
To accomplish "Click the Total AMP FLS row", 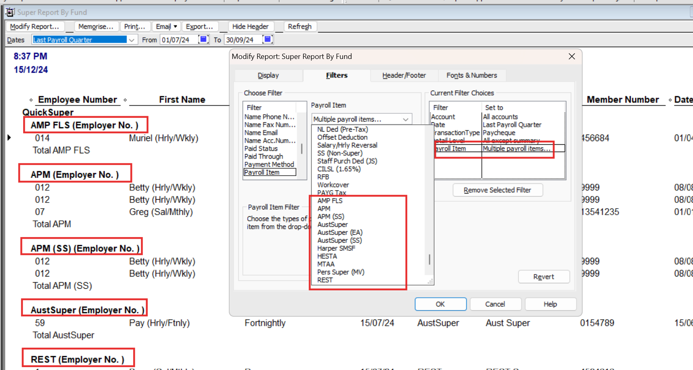I will (x=61, y=150).
